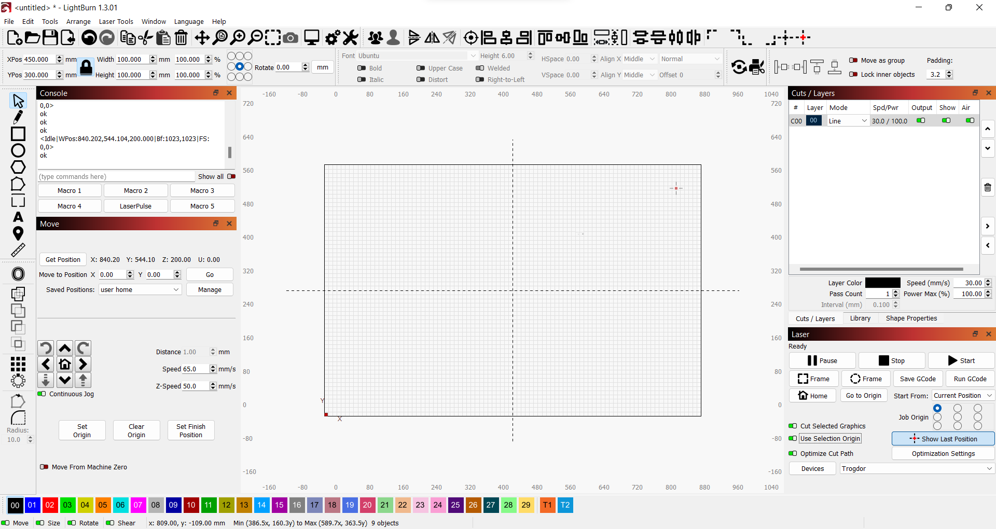Screen dimensions: 996x529
Task: Open the Saved Positions dropdown
Action: (140, 289)
